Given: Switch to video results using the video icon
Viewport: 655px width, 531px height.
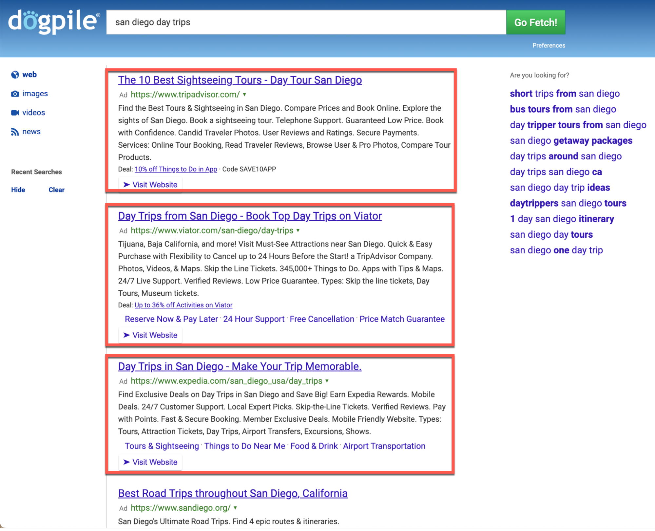Looking at the screenshot, I should 15,112.
